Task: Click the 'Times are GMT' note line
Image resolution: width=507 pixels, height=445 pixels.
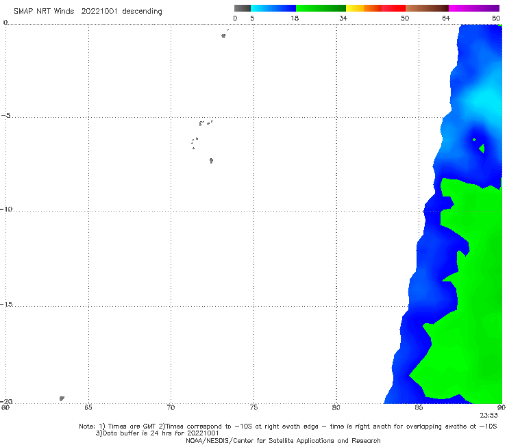Action: (x=288, y=427)
